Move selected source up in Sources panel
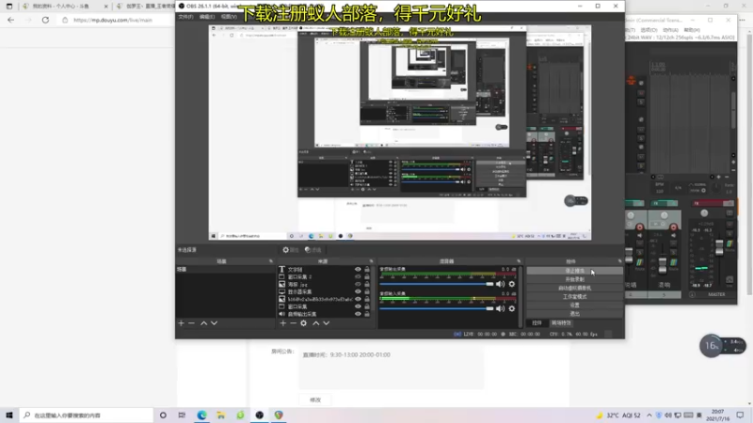This screenshot has height=423, width=753. 316,323
